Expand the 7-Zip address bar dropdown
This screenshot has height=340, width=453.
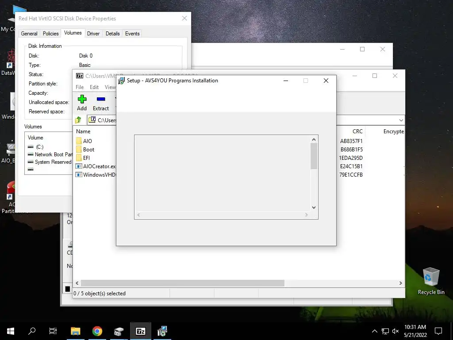click(x=401, y=120)
